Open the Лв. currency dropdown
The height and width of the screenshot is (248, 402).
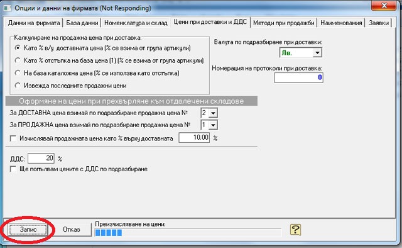pos(317,53)
